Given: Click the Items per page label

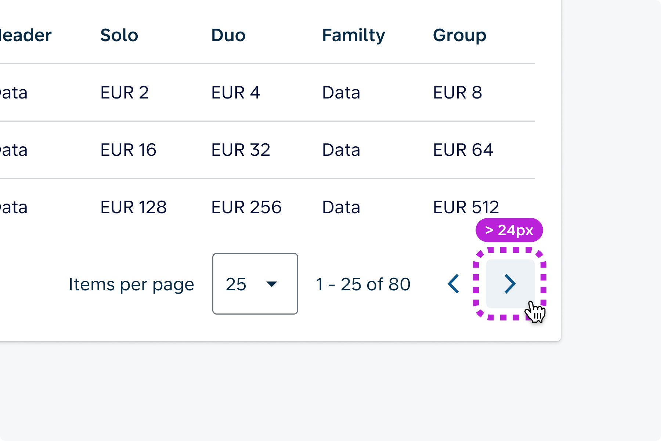Looking at the screenshot, I should pos(131,284).
